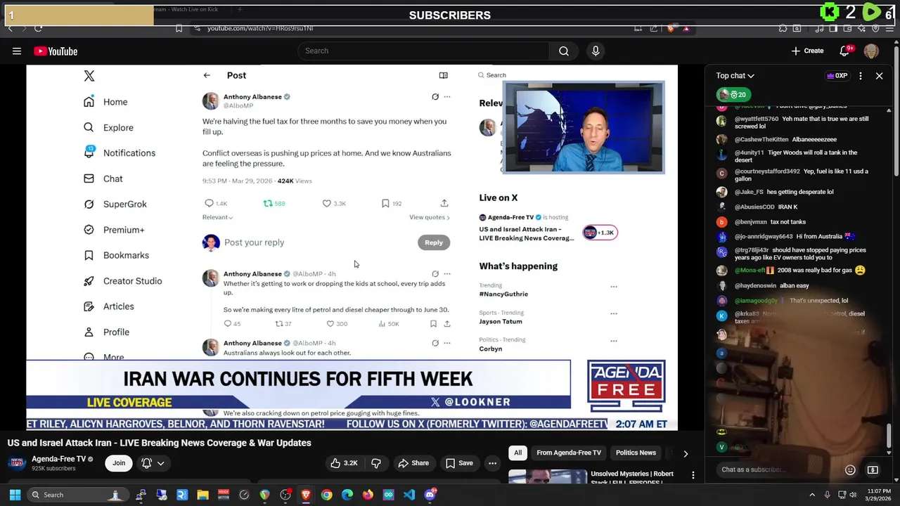Open the emoji picker in chat
The image size is (900, 506).
click(850, 469)
